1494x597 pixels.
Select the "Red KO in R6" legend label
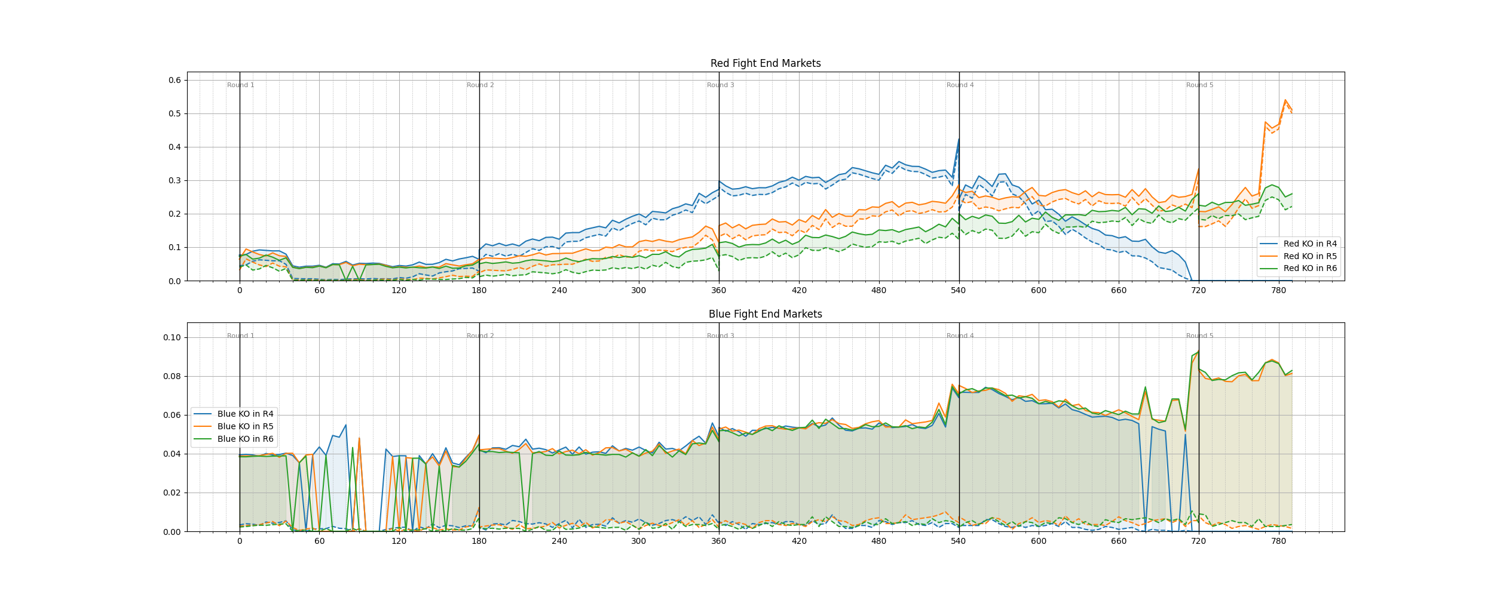(x=1310, y=269)
